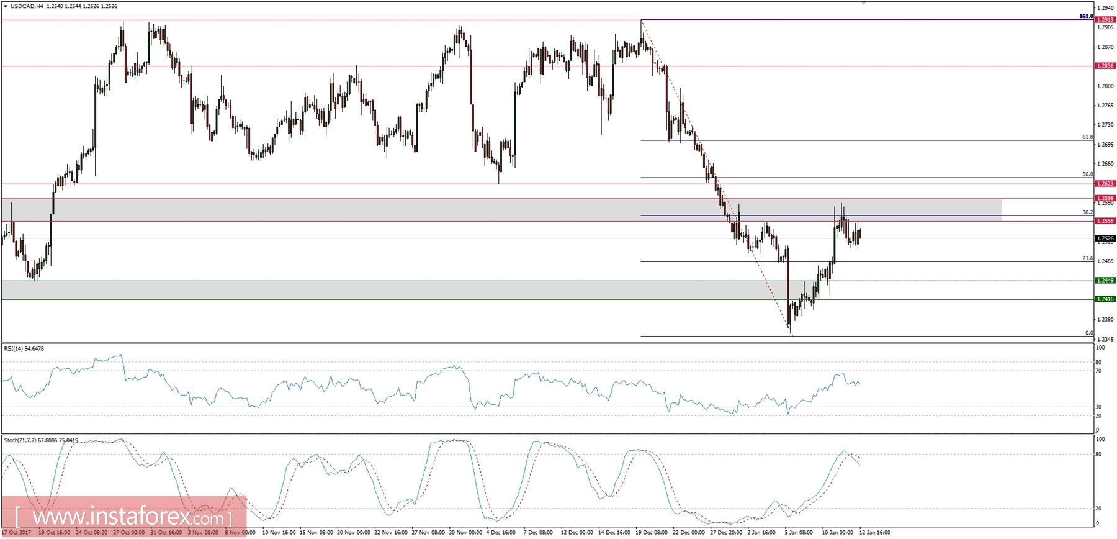Click the green 1.2416 support price label

coord(1105,299)
